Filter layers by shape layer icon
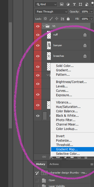 coord(81,4)
